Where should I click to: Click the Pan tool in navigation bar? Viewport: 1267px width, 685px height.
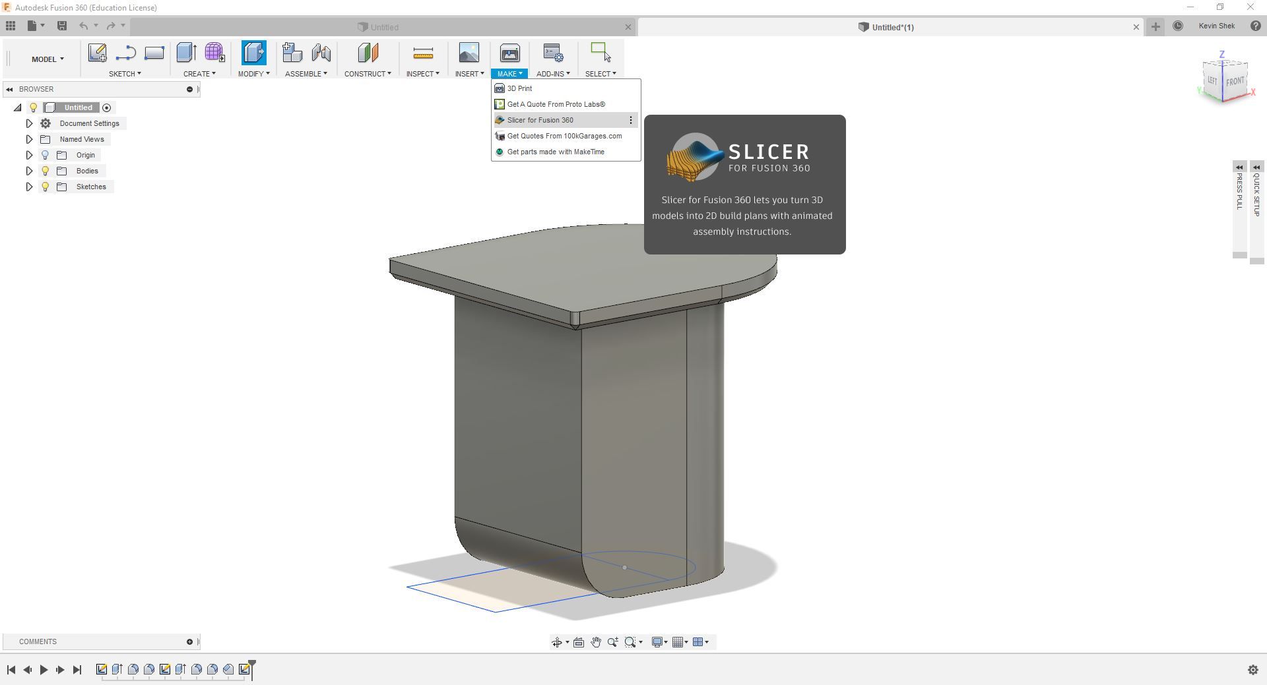tap(596, 641)
